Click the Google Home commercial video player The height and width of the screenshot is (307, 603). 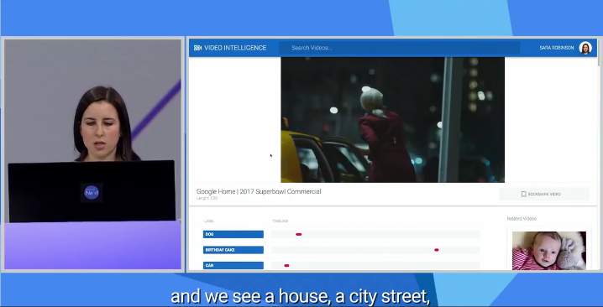(x=392, y=120)
